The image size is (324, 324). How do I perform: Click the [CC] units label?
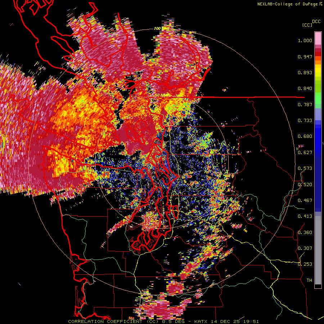point(307,25)
